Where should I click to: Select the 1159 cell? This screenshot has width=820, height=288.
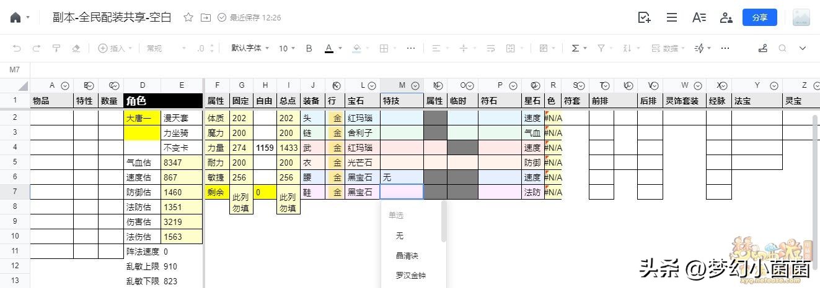(265, 148)
